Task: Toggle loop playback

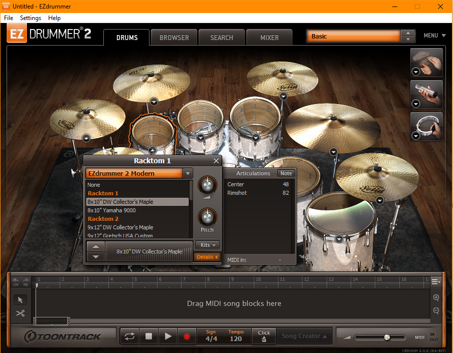Action: click(129, 336)
